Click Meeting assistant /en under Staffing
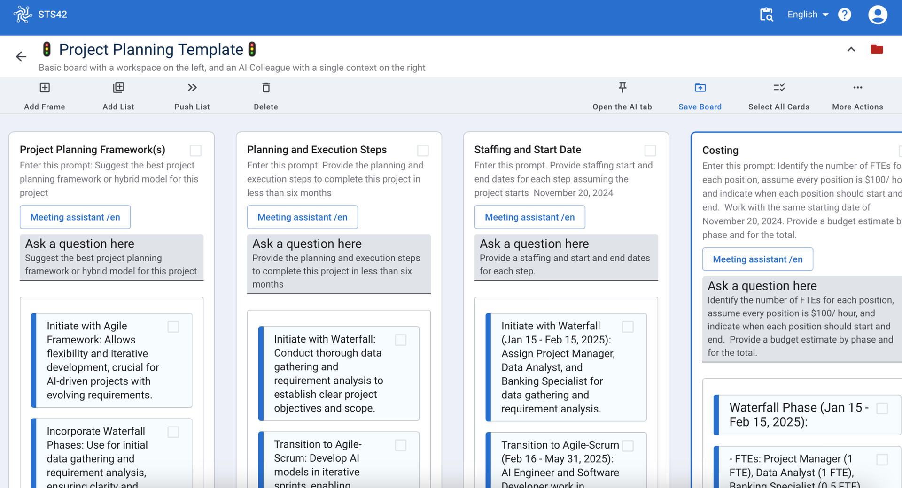The width and height of the screenshot is (902, 488). [x=529, y=217]
